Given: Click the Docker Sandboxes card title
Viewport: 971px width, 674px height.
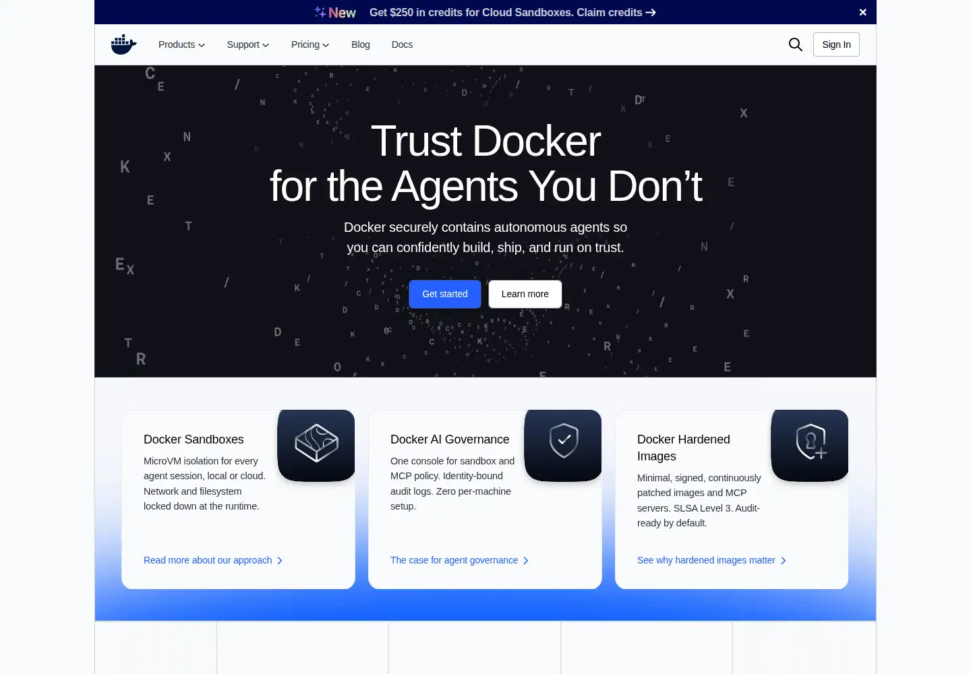Looking at the screenshot, I should tap(194, 439).
